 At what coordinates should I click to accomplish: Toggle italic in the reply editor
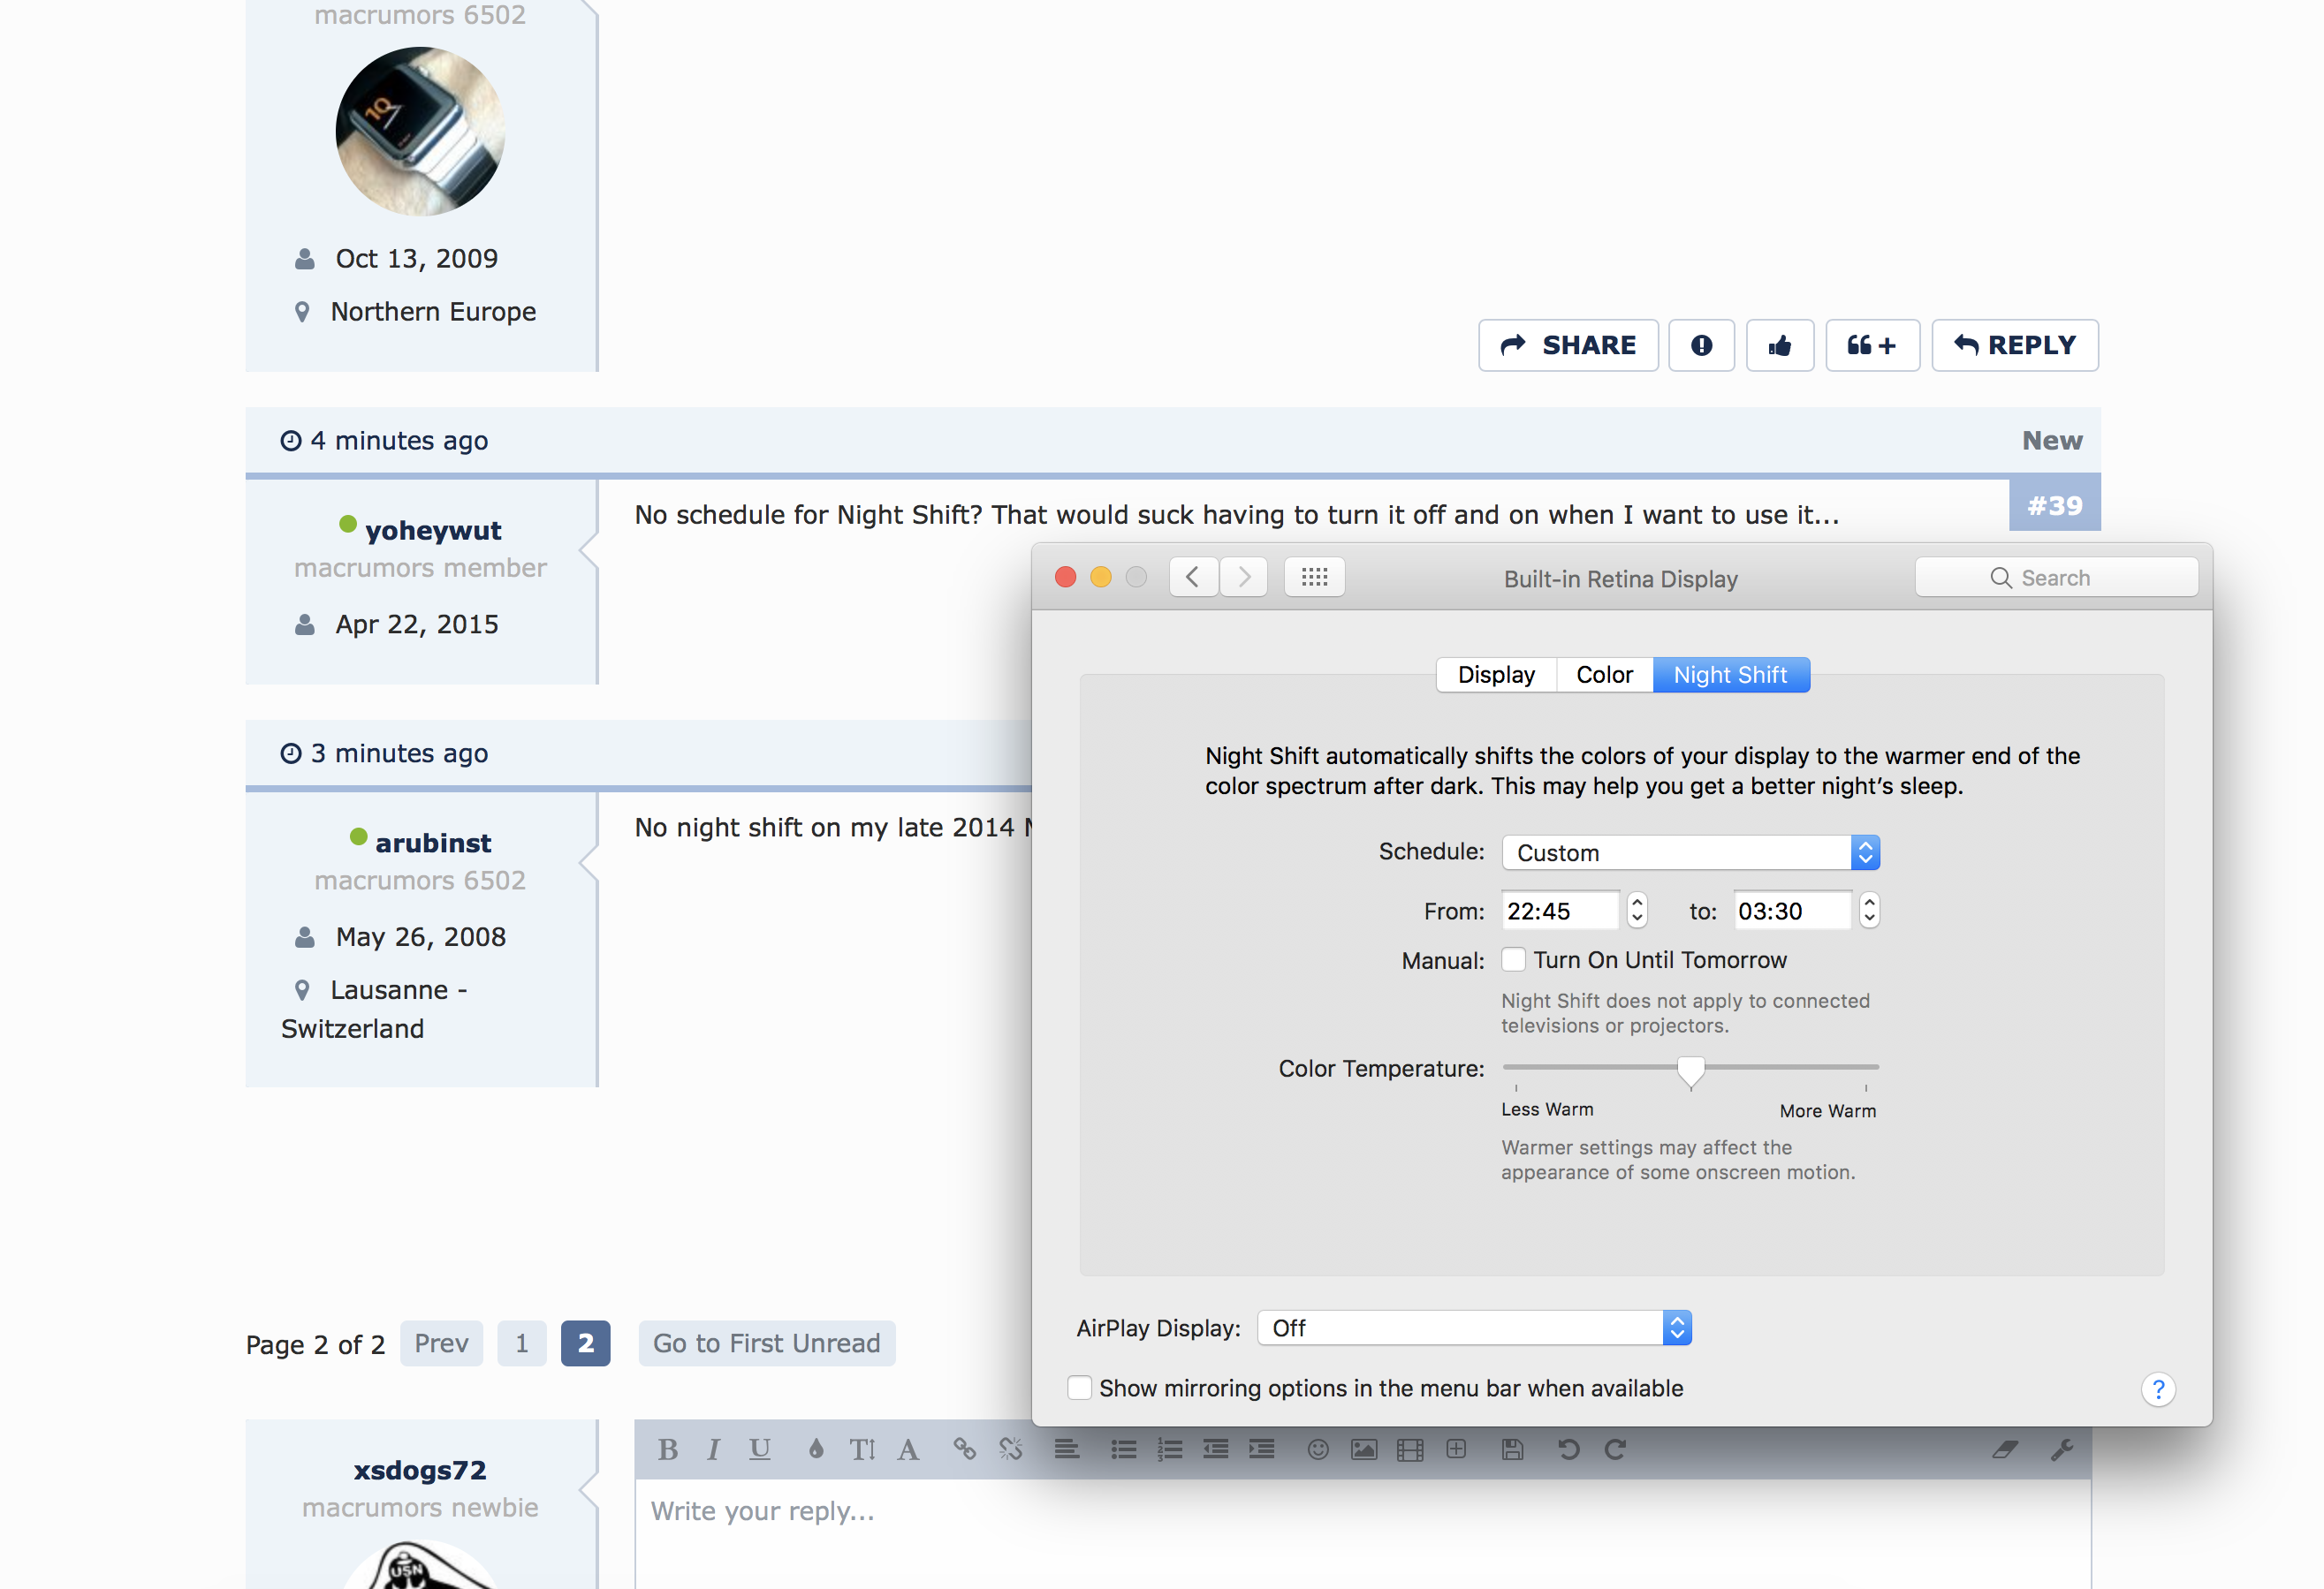coord(713,1449)
